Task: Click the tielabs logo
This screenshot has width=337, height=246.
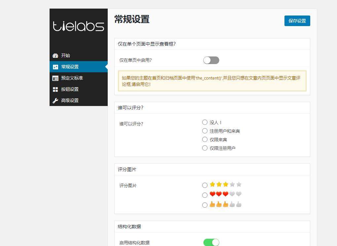Action: 78,26
